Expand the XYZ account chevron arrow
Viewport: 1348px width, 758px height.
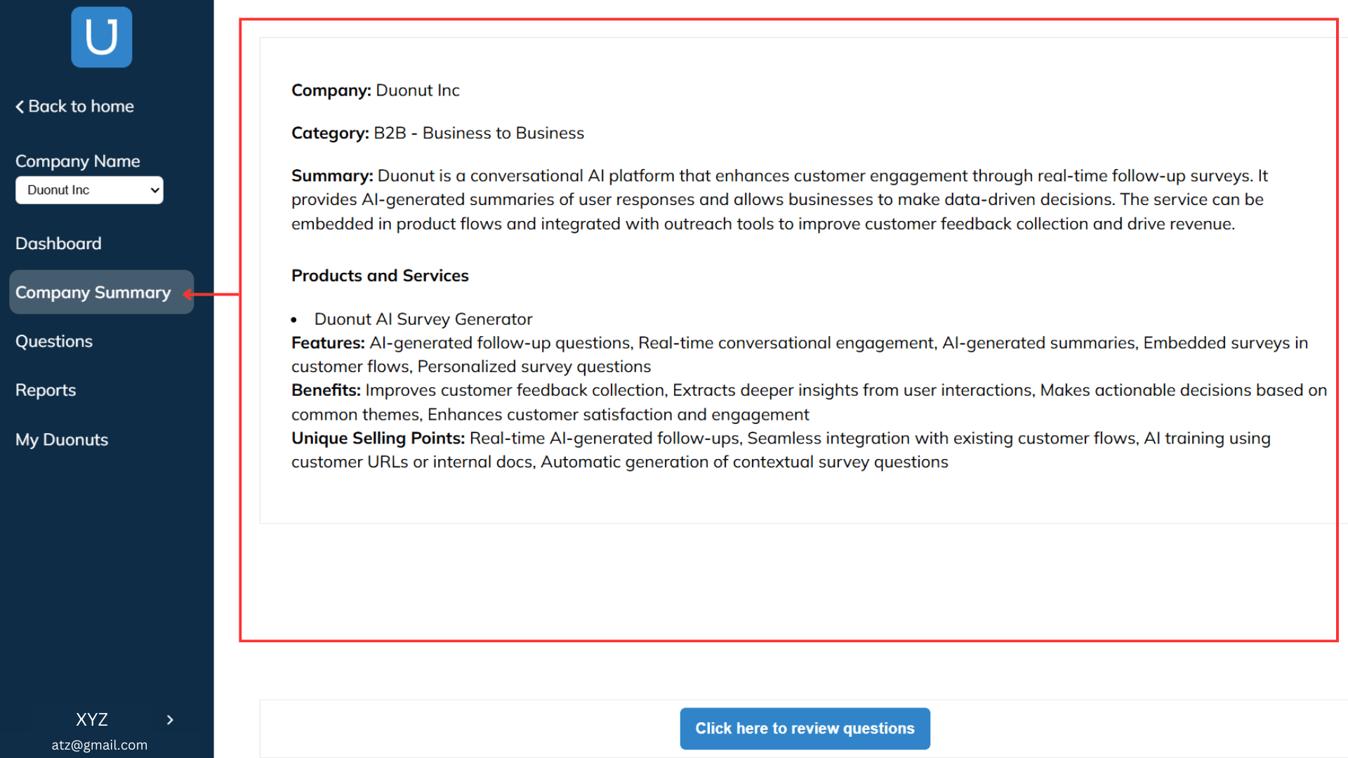point(170,720)
